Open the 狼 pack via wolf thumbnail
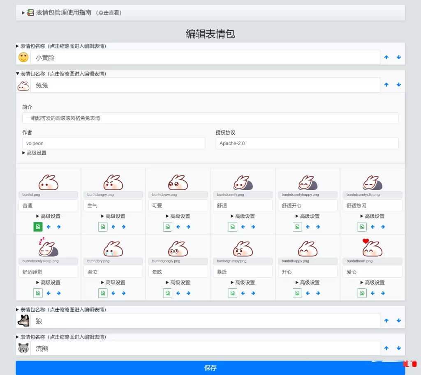 coord(23,321)
